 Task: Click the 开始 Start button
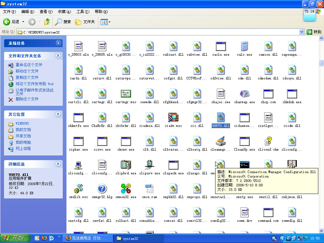pos(15,238)
